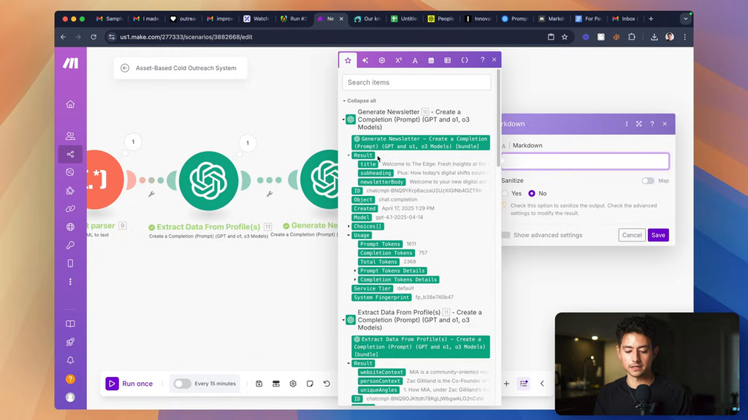Image resolution: width=748 pixels, height=420 pixels.
Task: Expand the Markdown dialog to fullscreen
Action: pyautogui.click(x=638, y=124)
